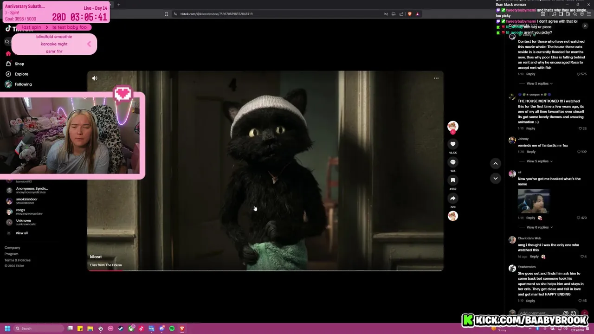Go to previous video with up arrow
The width and height of the screenshot is (594, 334).
pos(496,163)
